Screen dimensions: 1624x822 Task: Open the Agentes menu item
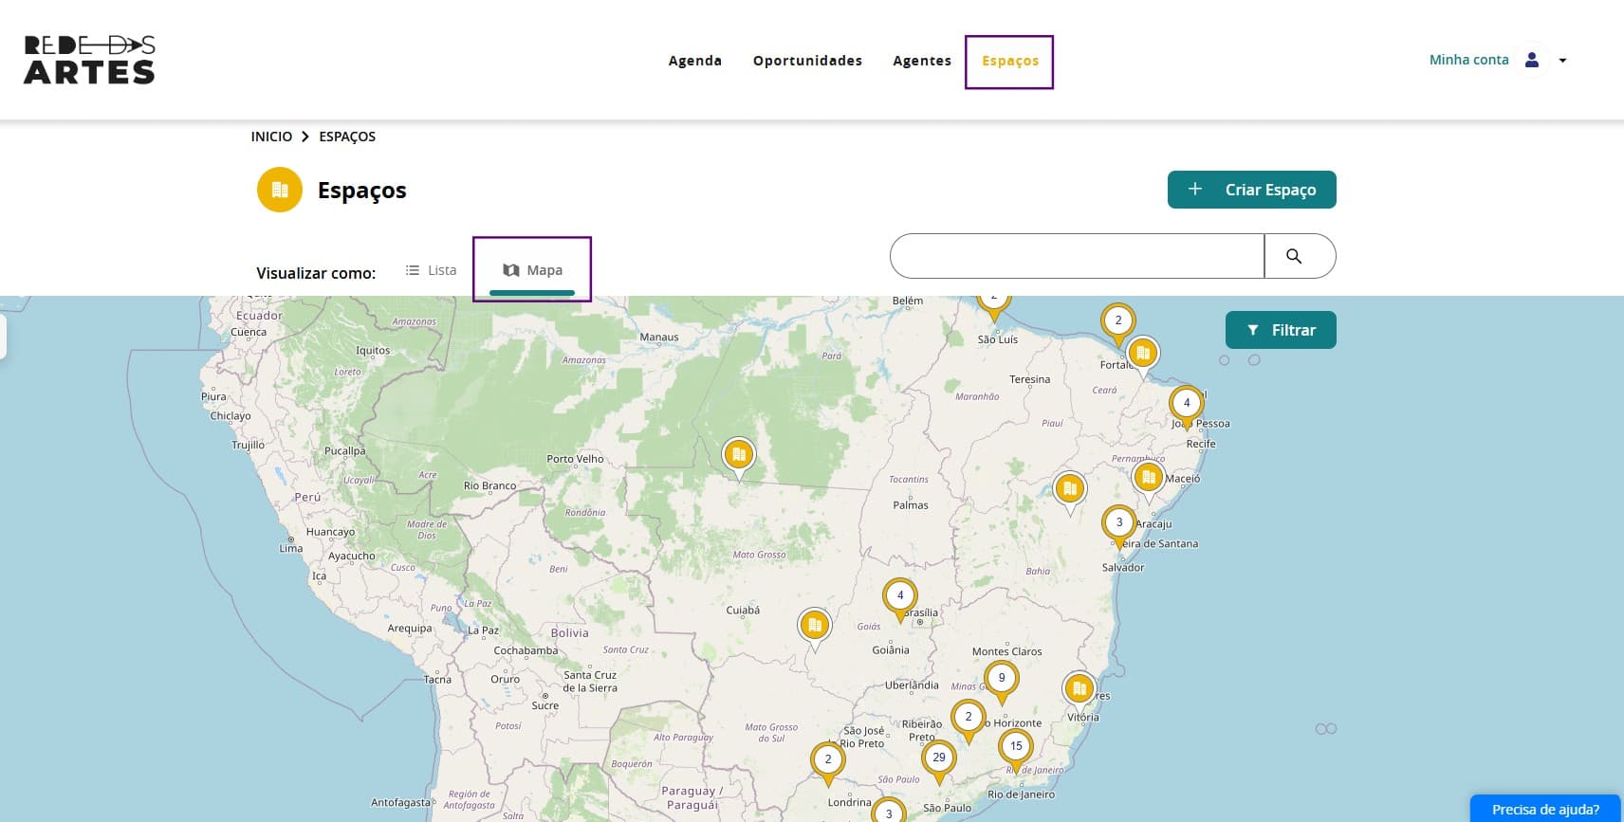coord(921,61)
